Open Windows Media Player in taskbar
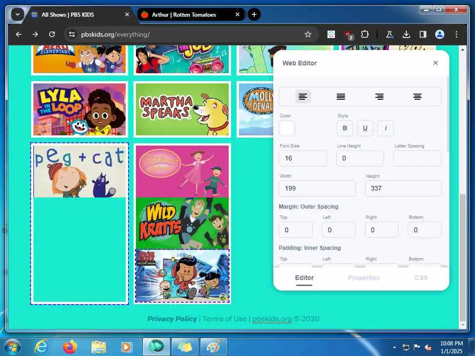 (126, 347)
